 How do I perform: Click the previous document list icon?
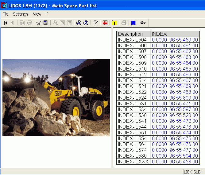(x=22, y=23)
